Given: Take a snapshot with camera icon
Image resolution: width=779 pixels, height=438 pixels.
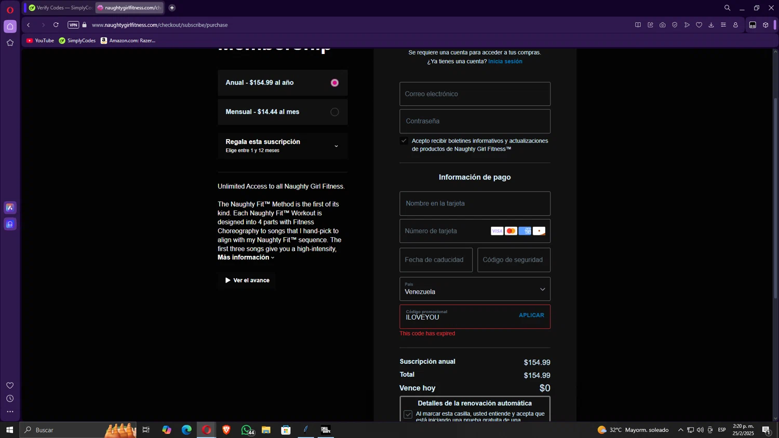Looking at the screenshot, I should coord(663,25).
